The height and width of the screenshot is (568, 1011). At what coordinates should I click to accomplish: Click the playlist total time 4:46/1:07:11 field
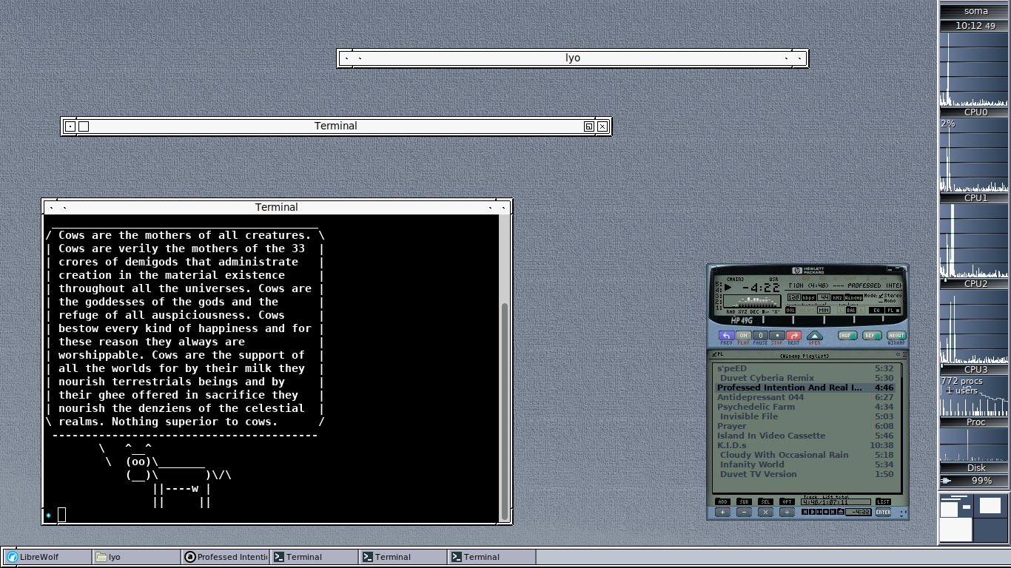pos(836,501)
